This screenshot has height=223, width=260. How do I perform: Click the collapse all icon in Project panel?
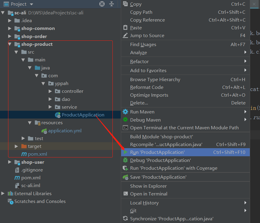point(112,4)
